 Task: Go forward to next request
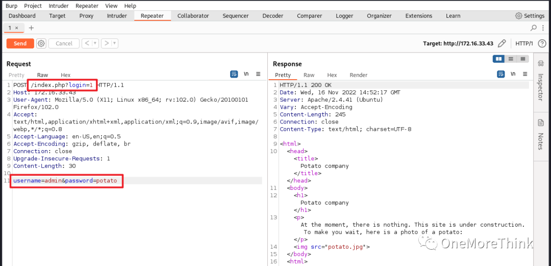[x=106, y=43]
